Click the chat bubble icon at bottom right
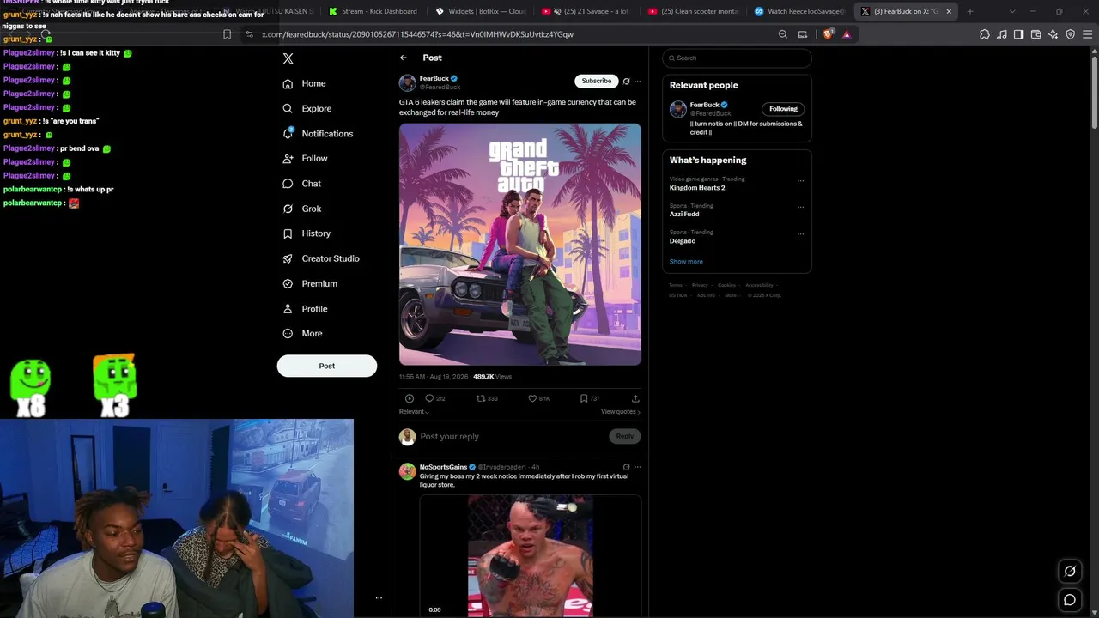 pyautogui.click(x=1070, y=600)
